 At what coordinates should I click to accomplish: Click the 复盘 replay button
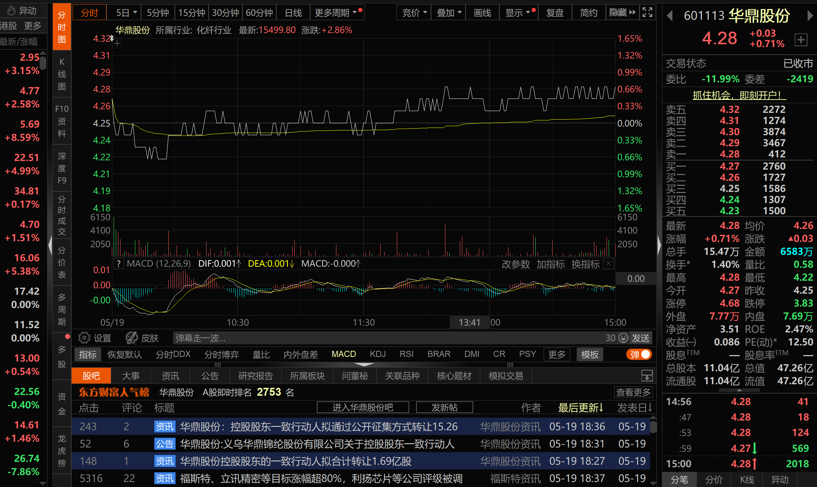tap(555, 13)
